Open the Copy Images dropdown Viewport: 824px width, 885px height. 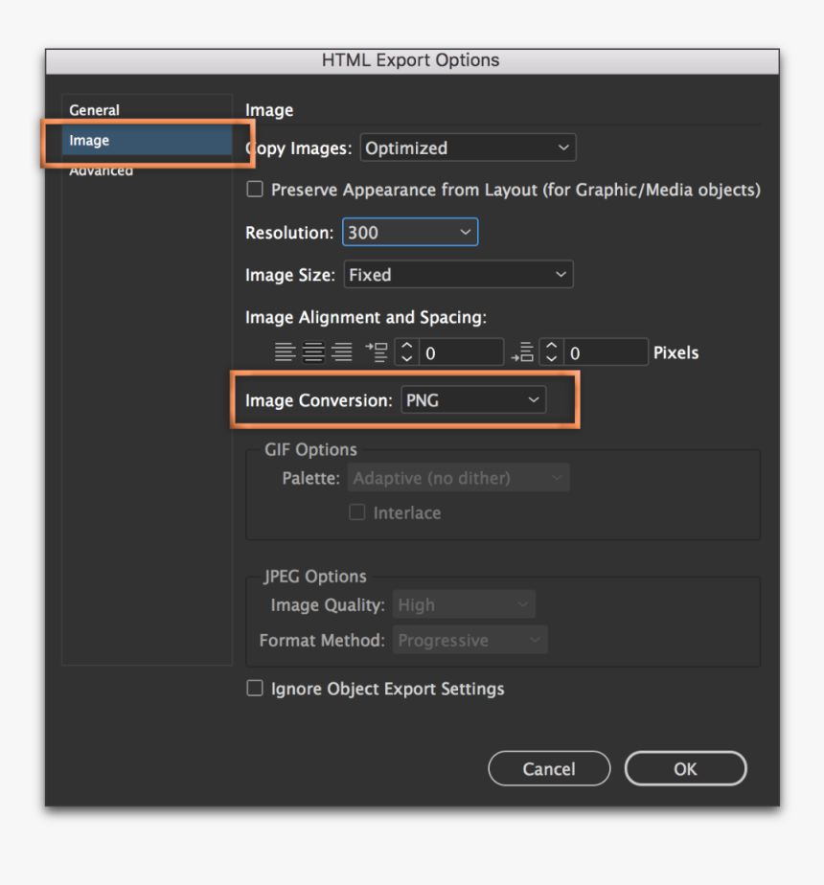point(468,148)
